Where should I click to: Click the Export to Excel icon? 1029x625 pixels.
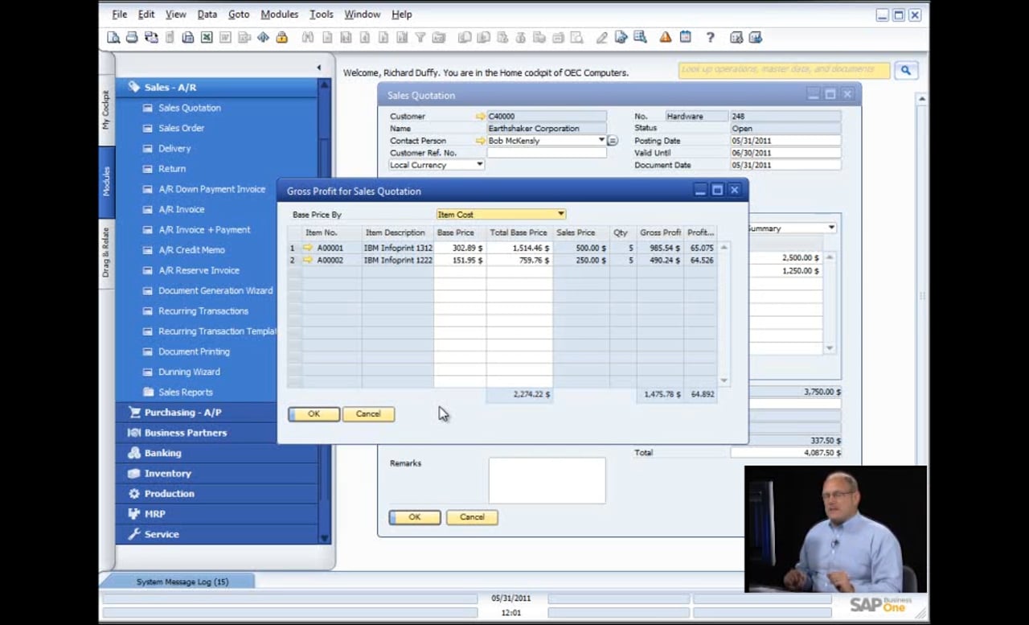(x=207, y=37)
